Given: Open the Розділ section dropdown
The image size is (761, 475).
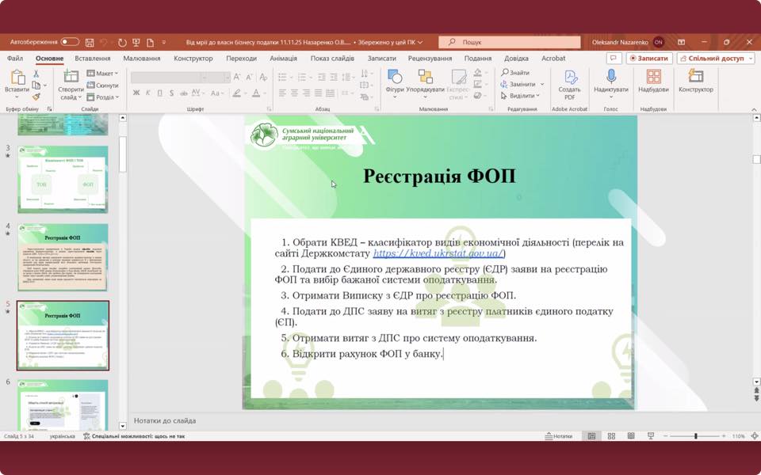Looking at the screenshot, I should point(102,97).
